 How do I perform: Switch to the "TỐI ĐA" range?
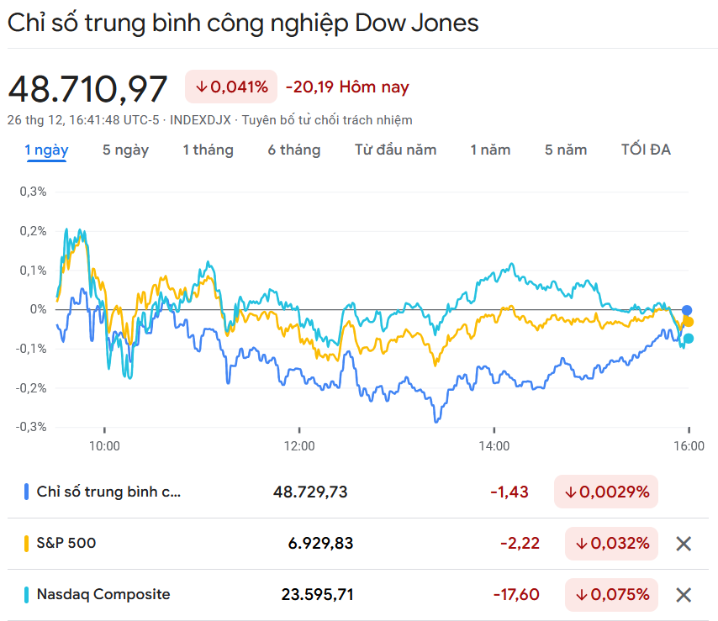pos(646,150)
